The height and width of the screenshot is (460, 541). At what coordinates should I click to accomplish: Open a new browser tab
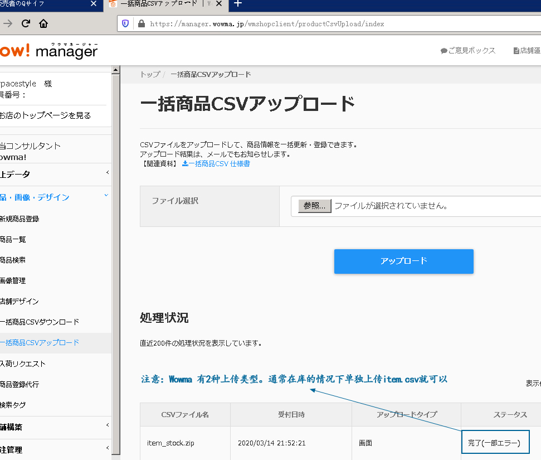tap(238, 4)
